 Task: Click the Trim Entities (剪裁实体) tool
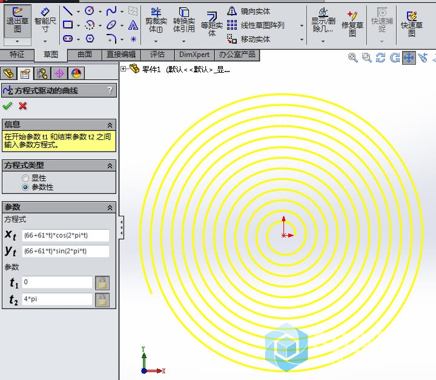tap(156, 21)
